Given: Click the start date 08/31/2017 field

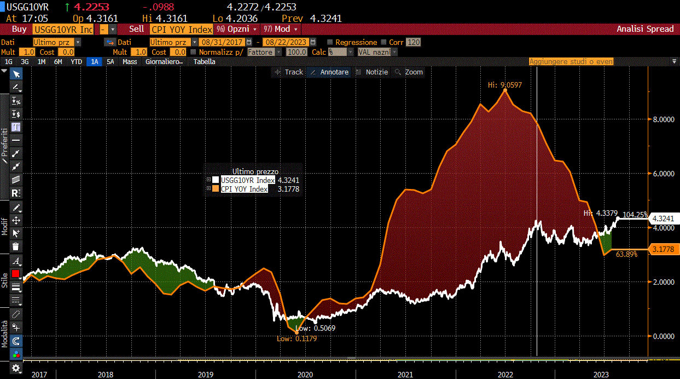Looking at the screenshot, I should tap(222, 42).
